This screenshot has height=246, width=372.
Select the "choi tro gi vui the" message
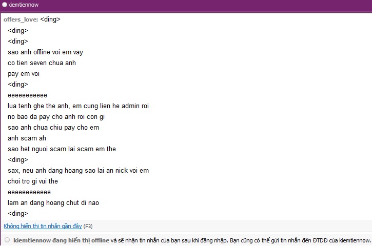coord(33,181)
